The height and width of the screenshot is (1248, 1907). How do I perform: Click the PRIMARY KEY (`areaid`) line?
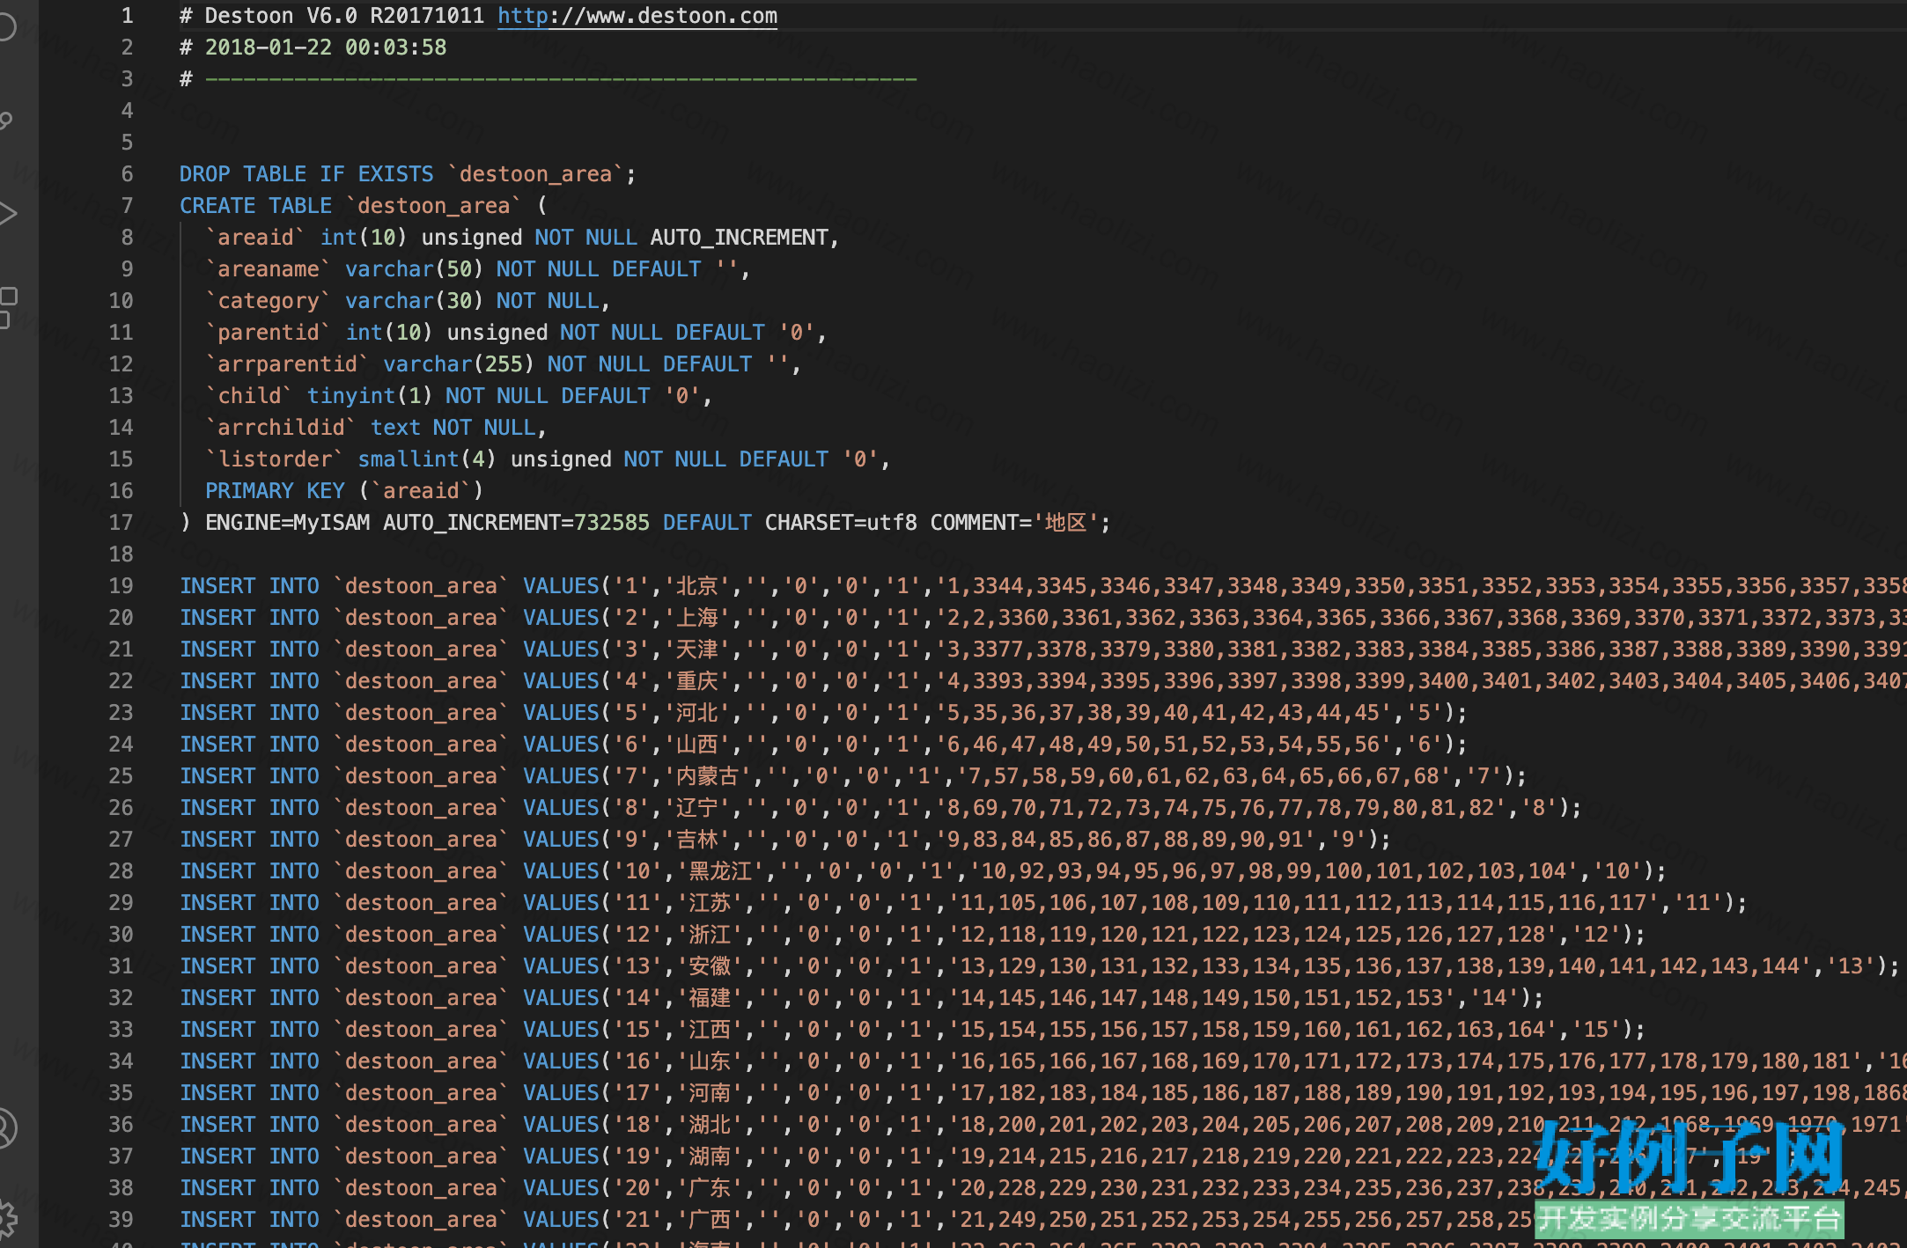click(344, 491)
